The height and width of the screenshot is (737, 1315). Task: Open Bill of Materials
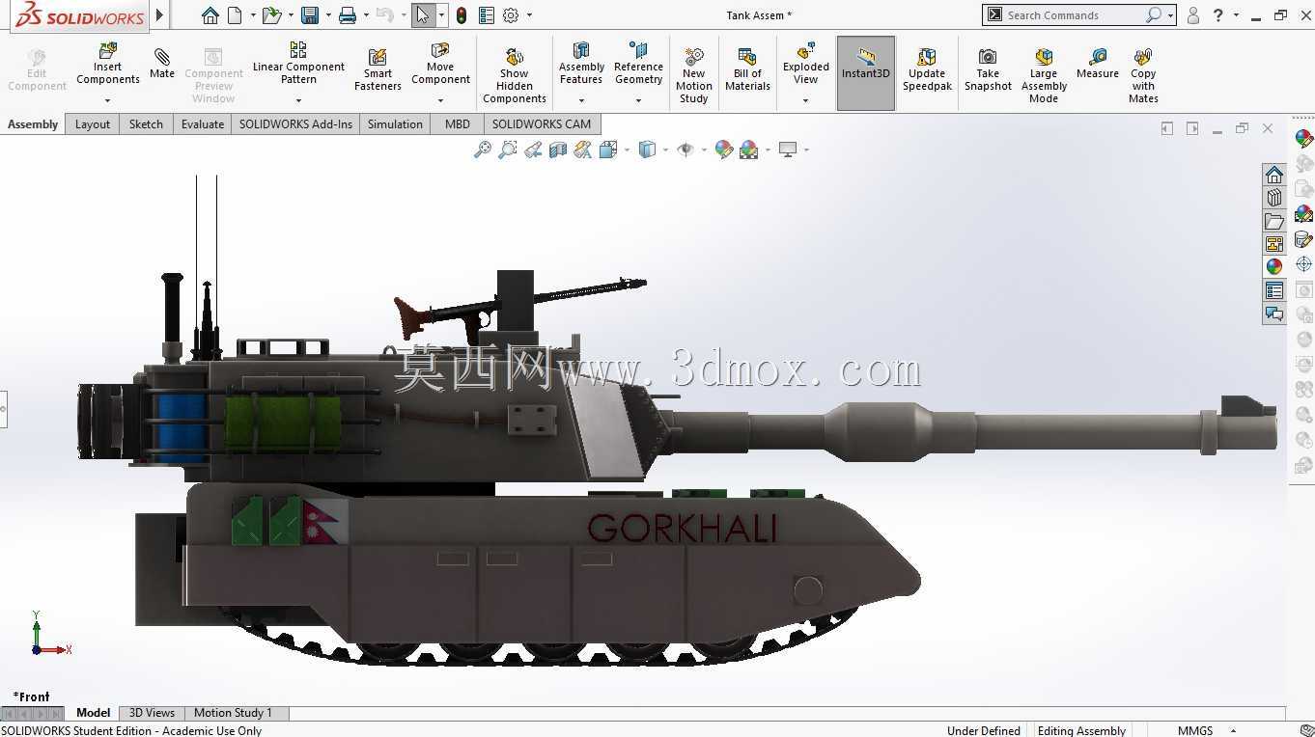[x=747, y=69]
